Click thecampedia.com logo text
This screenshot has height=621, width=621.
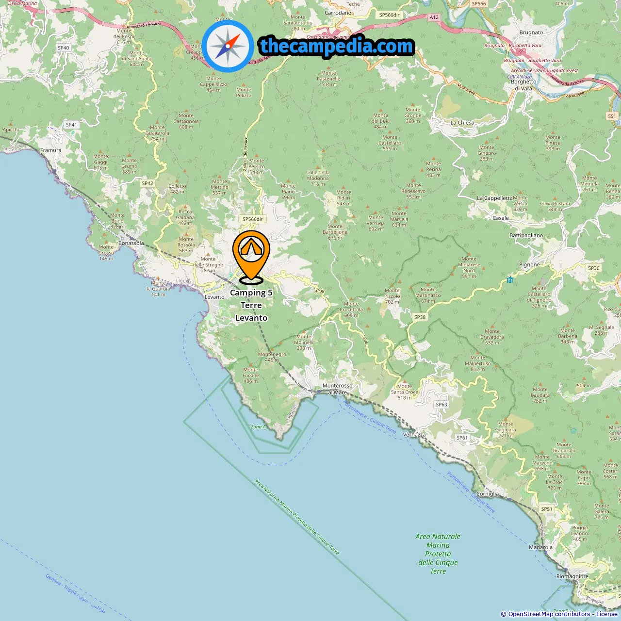click(x=337, y=46)
